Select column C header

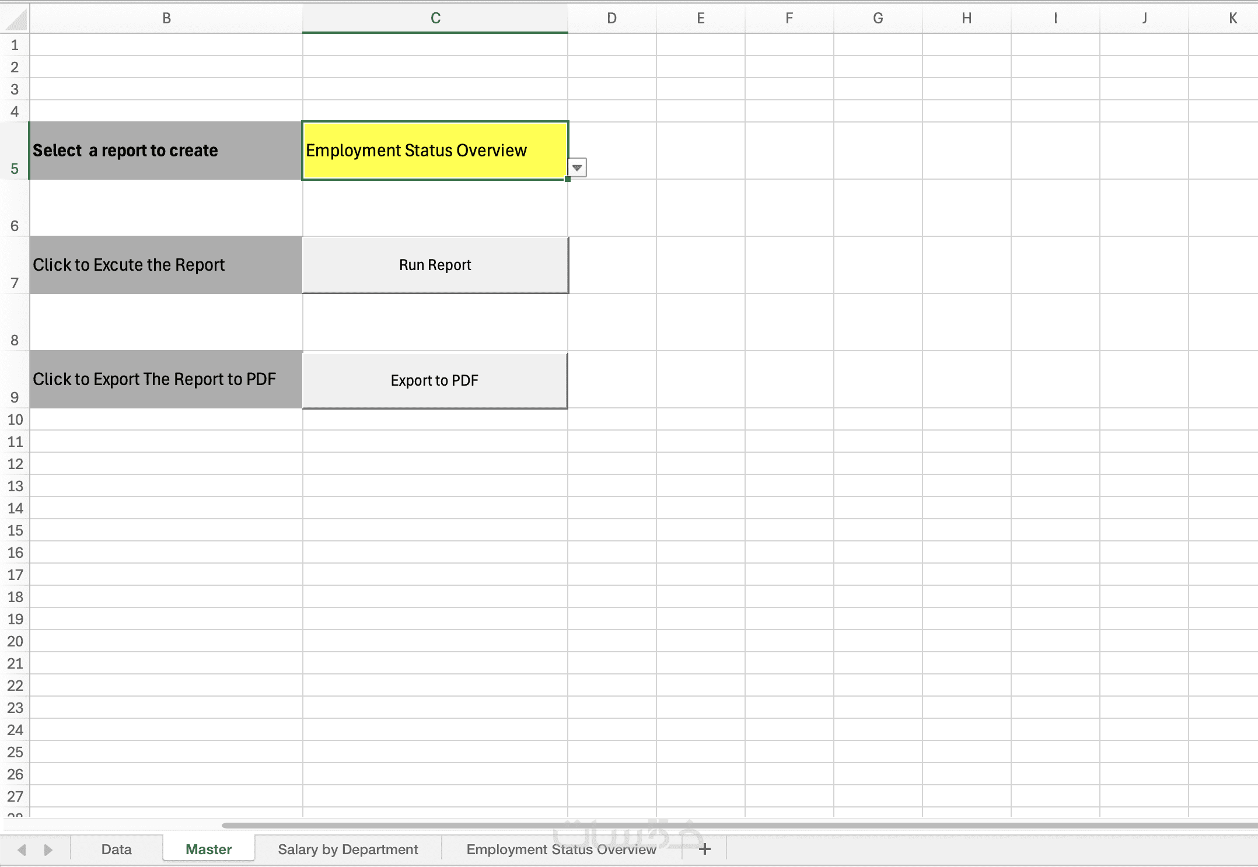[x=435, y=18]
